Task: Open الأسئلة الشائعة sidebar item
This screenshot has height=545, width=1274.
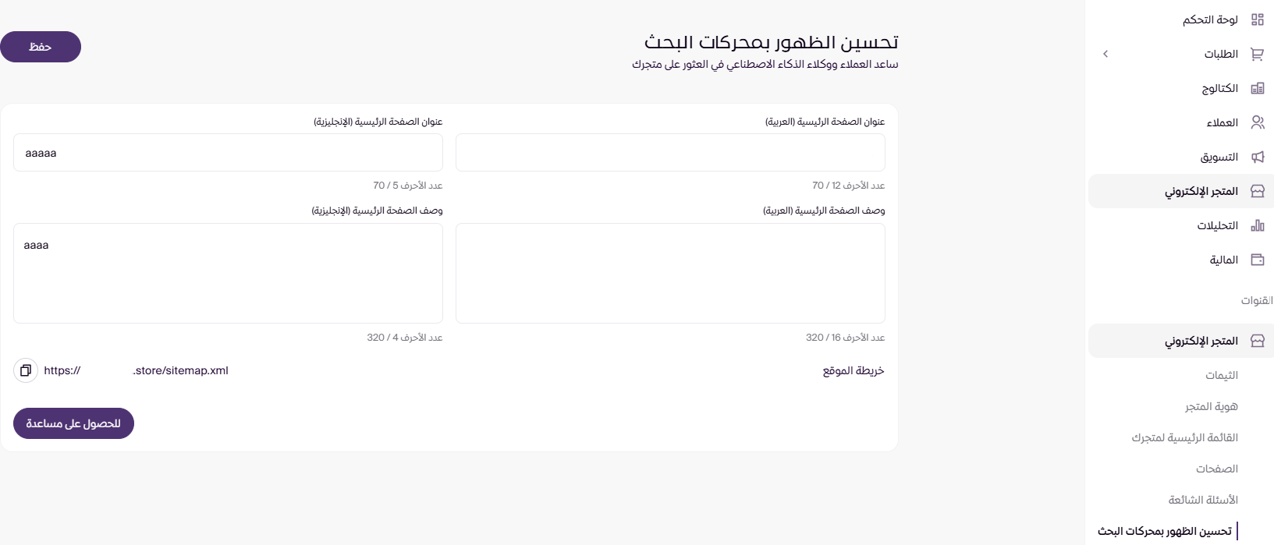Action: click(1202, 500)
